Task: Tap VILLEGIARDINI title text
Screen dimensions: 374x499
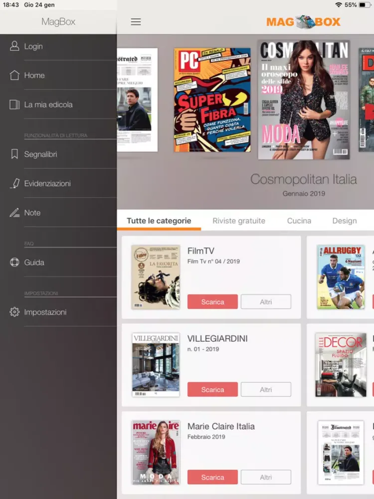Action: (217, 339)
